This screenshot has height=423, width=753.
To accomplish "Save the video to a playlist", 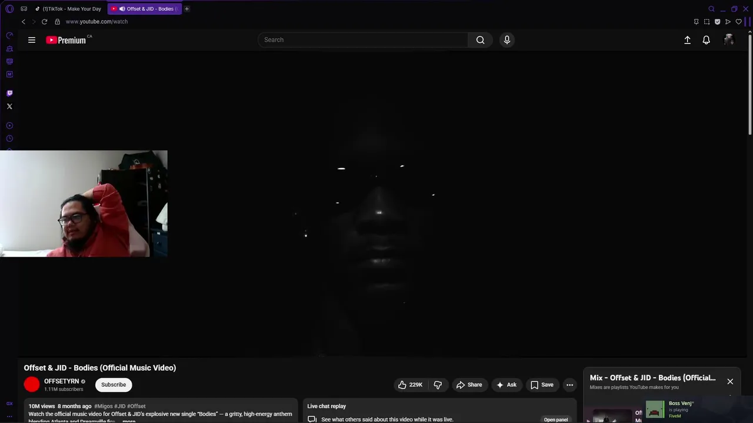I will (x=542, y=385).
